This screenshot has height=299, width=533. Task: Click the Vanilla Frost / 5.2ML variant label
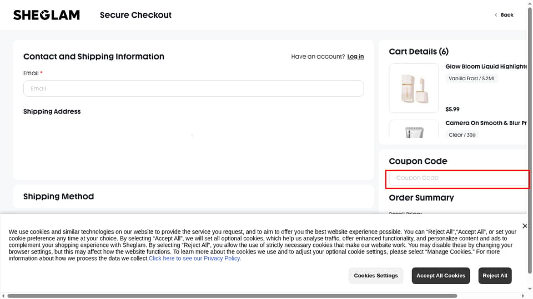[x=472, y=78]
